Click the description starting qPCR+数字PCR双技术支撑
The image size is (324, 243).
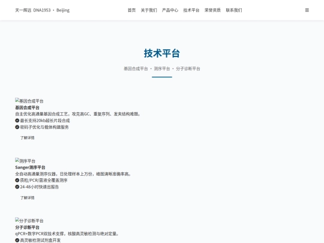[x=67, y=234]
